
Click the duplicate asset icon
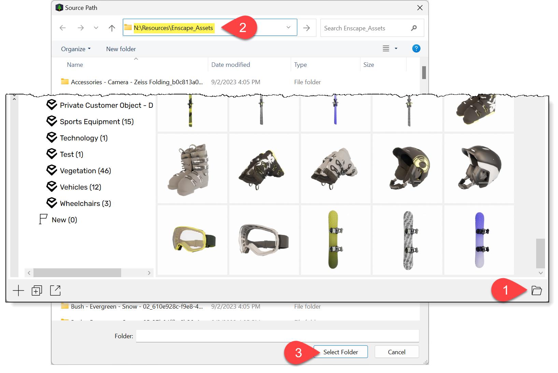(37, 290)
